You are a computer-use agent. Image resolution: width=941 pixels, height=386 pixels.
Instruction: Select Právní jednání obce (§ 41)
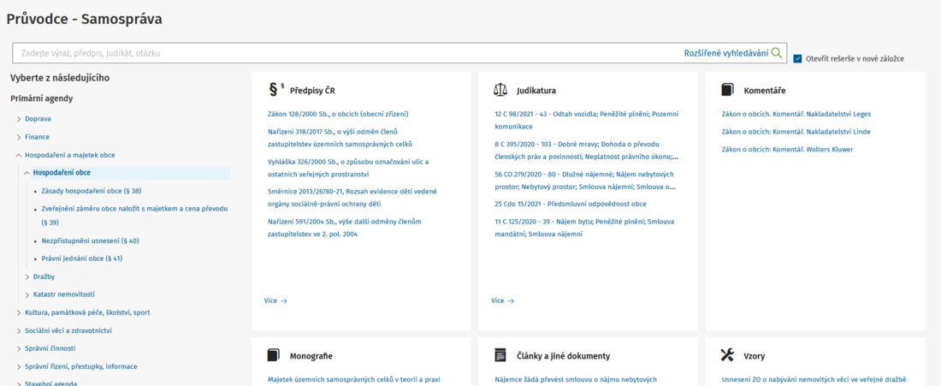82,258
